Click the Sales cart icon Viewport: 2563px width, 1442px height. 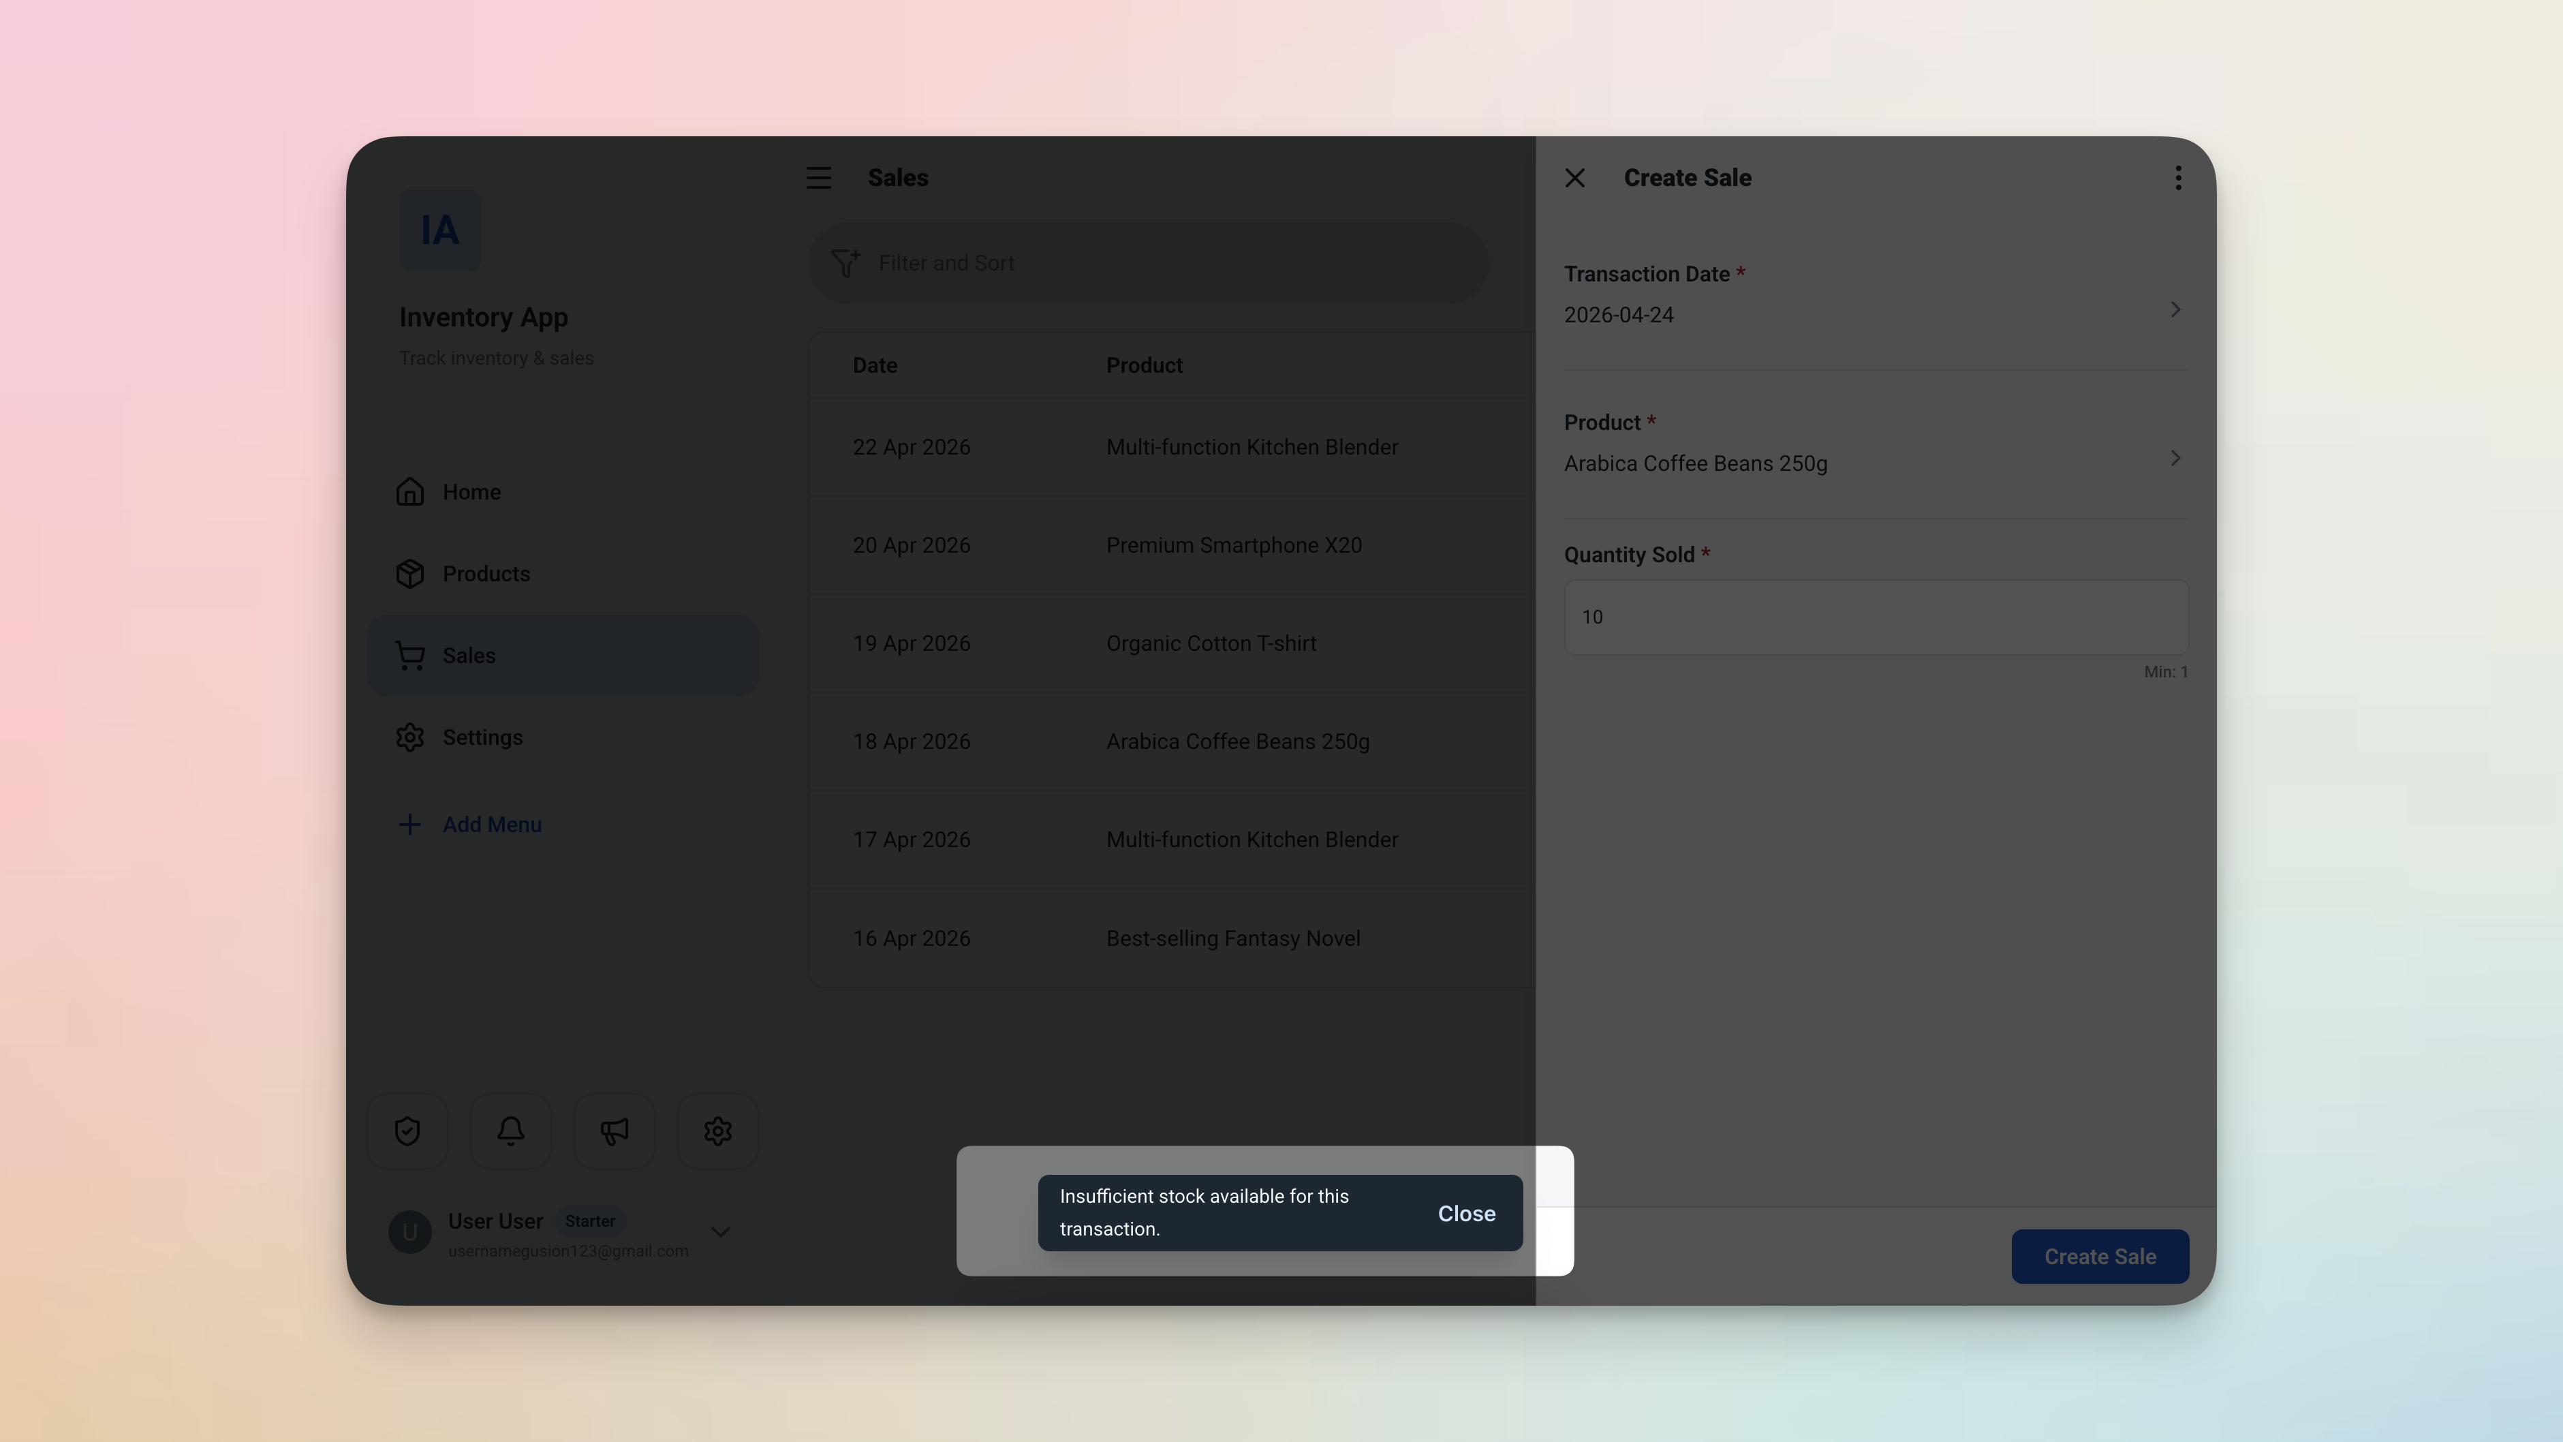point(410,655)
